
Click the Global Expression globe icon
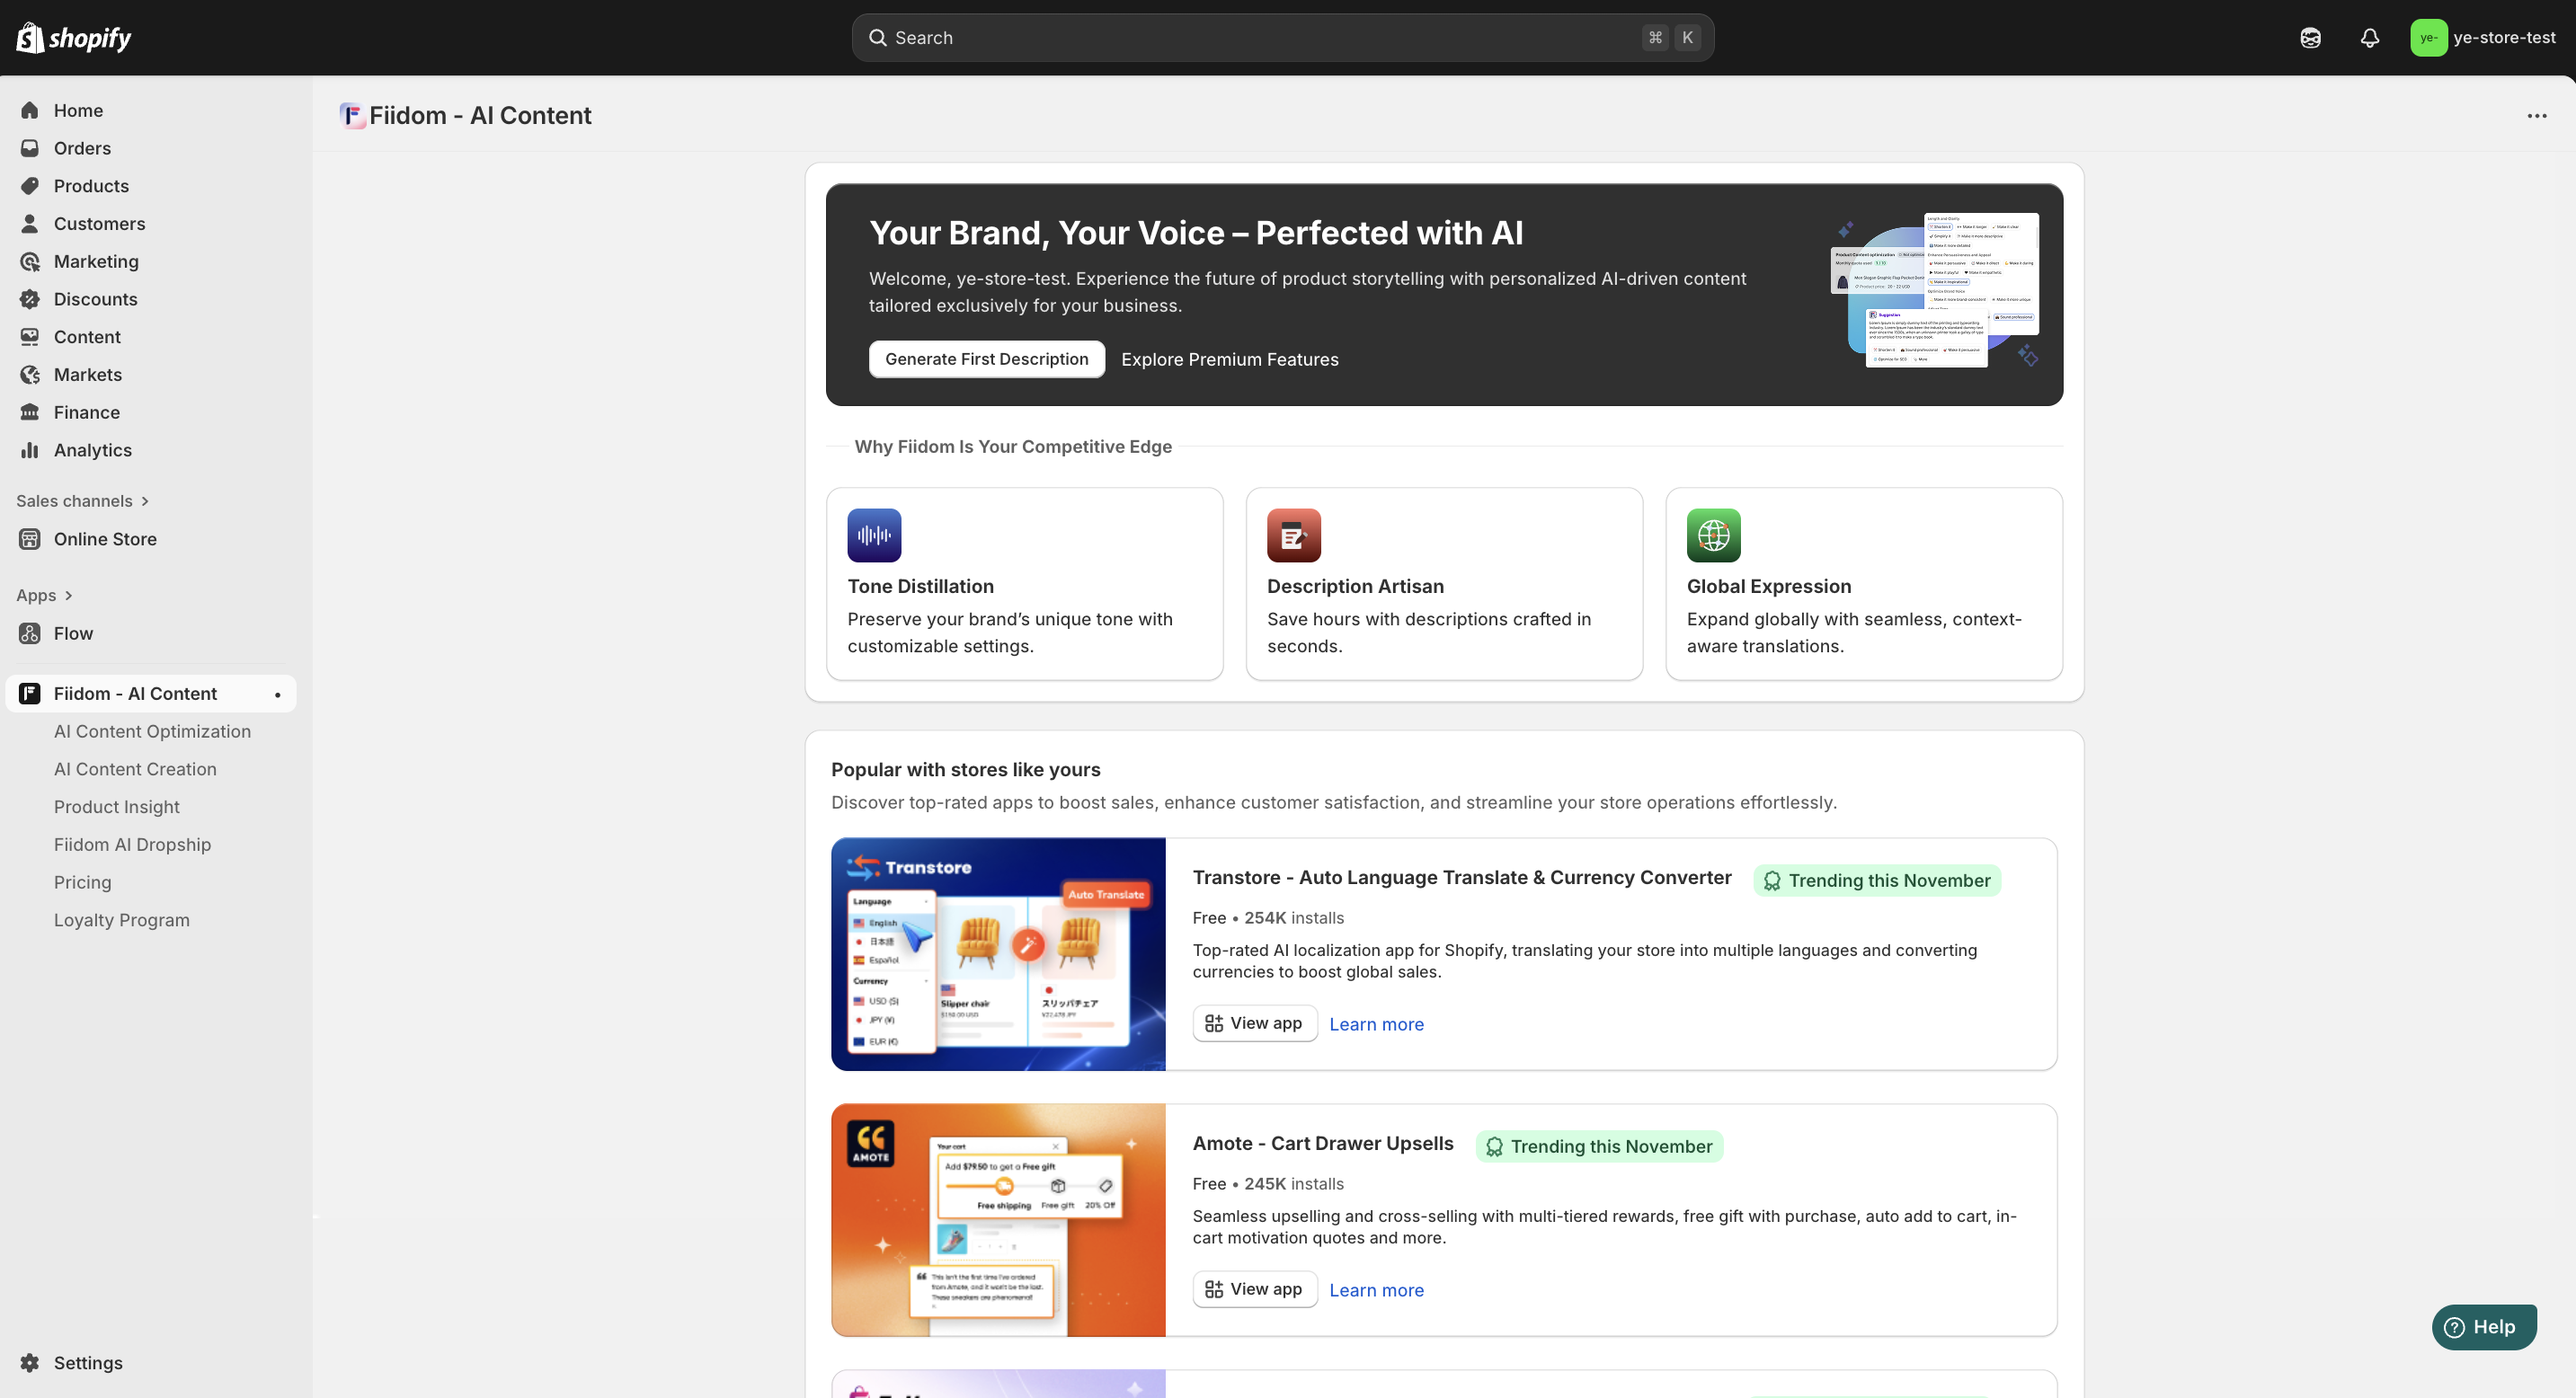pyautogui.click(x=1713, y=535)
